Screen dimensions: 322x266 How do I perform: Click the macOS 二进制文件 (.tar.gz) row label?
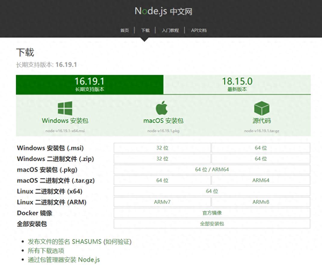point(56,181)
